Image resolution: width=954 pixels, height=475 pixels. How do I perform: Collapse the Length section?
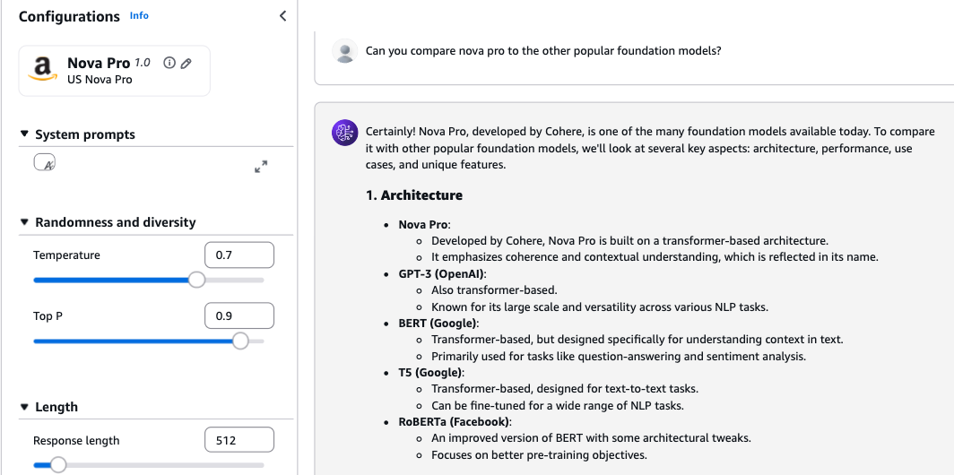pos(24,407)
